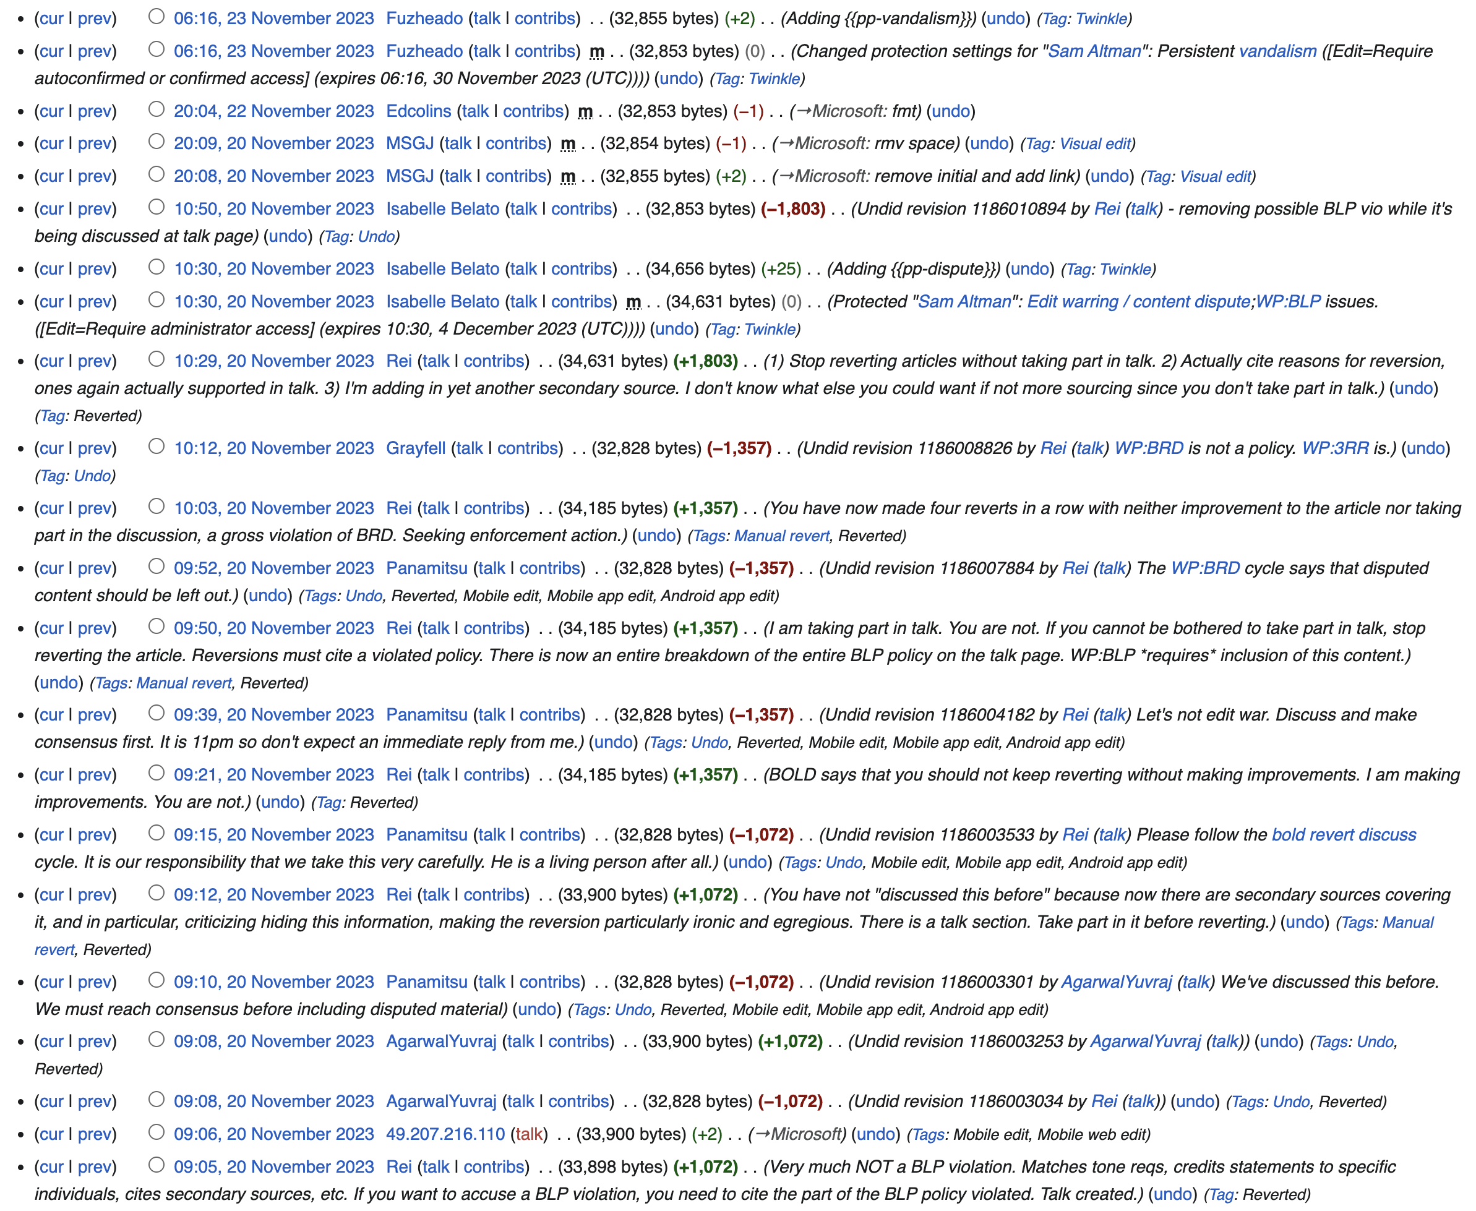This screenshot has width=1476, height=1211.
Task: Open 'vandalism' link in protection summary
Action: coord(1277,51)
